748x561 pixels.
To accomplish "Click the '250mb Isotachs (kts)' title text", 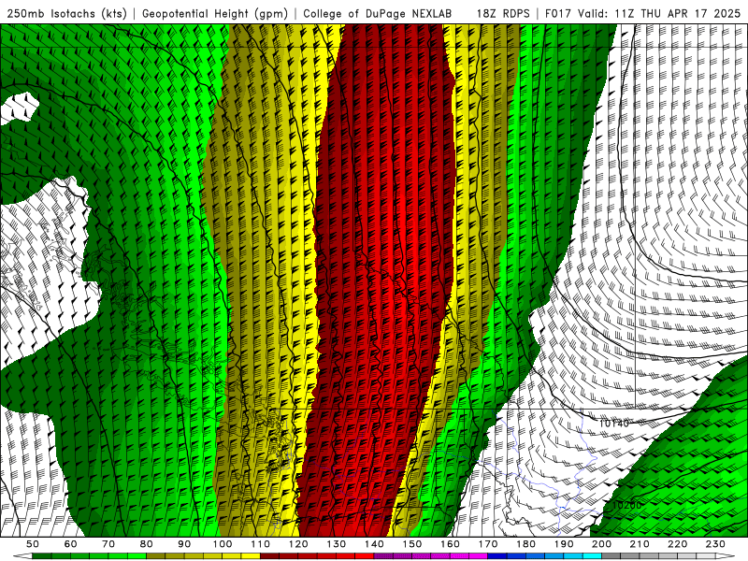I will click(66, 13).
